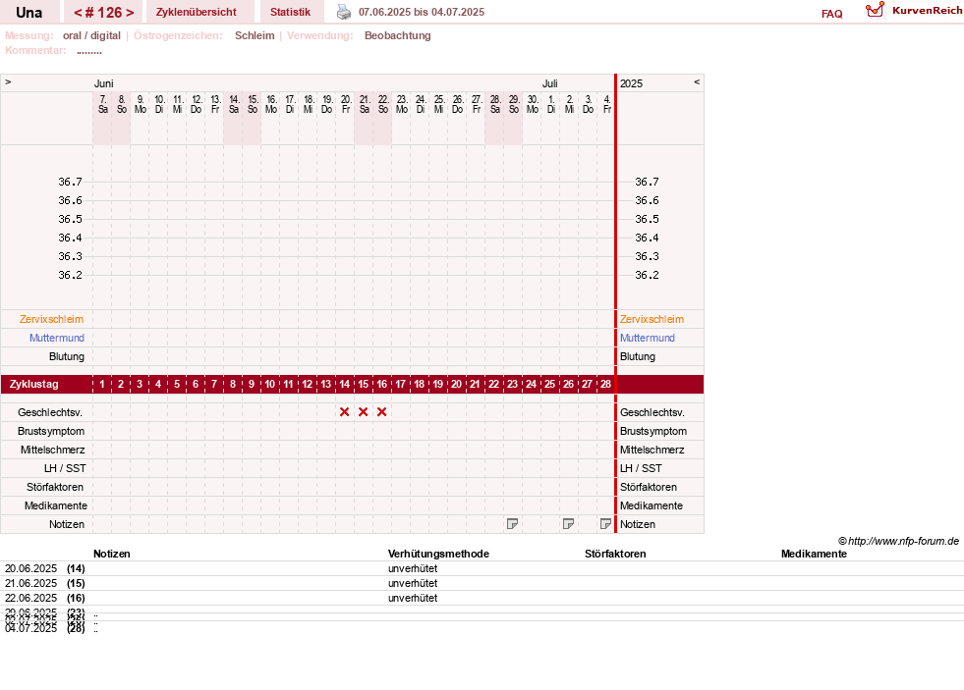Click the cycle number '< # 126 >' selector
This screenshot has width=964, height=690.
(x=103, y=13)
